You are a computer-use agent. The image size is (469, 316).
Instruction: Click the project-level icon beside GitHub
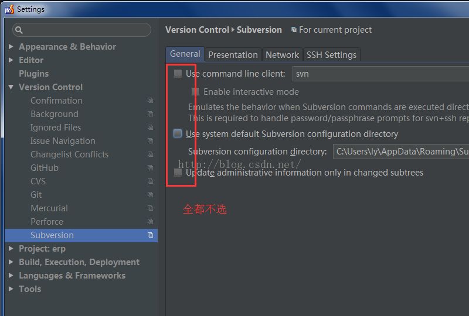(x=151, y=168)
